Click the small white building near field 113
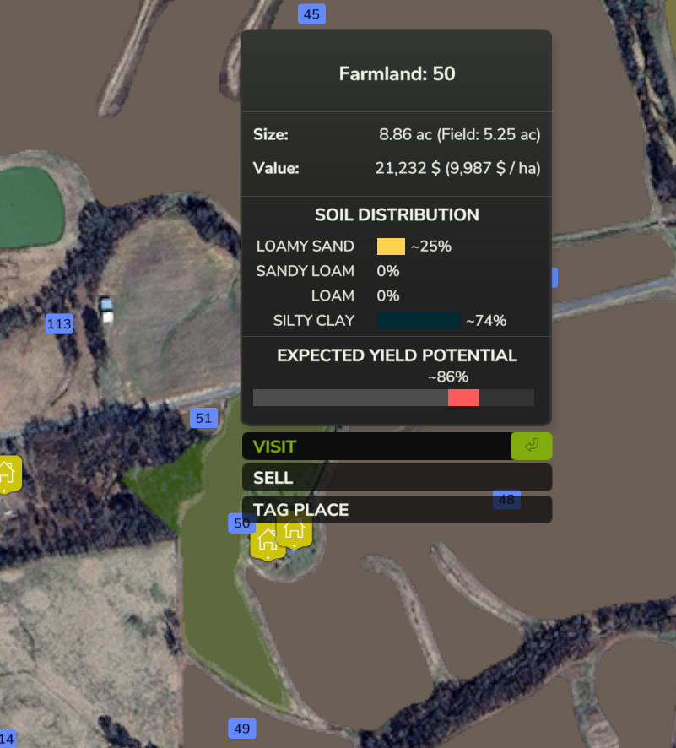 [107, 310]
